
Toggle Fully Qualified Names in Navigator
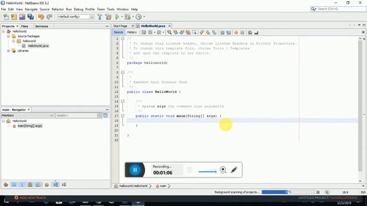47,184
